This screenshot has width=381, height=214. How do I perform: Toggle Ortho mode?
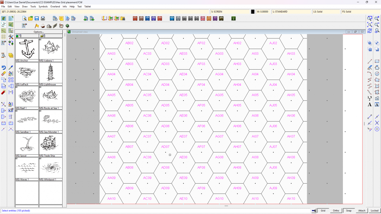coord(336,210)
